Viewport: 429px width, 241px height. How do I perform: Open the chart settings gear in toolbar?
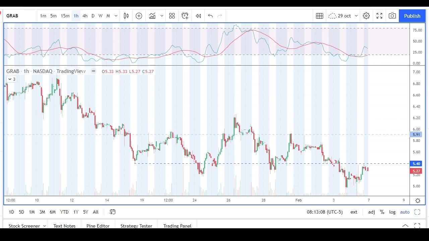[366, 16]
